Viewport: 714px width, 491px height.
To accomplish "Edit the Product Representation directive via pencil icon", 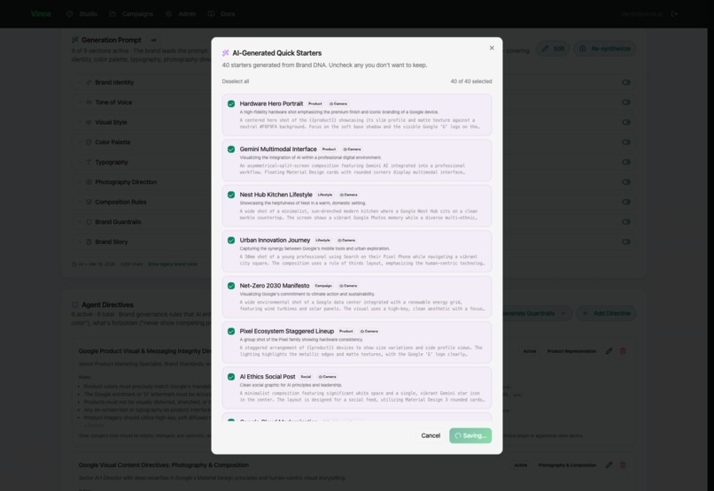I will pyautogui.click(x=609, y=351).
